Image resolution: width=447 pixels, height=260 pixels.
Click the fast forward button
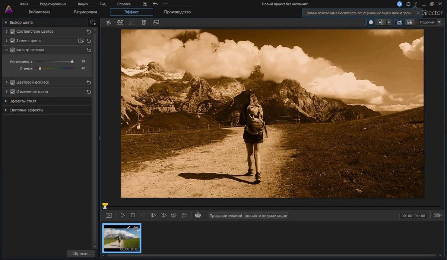click(164, 215)
